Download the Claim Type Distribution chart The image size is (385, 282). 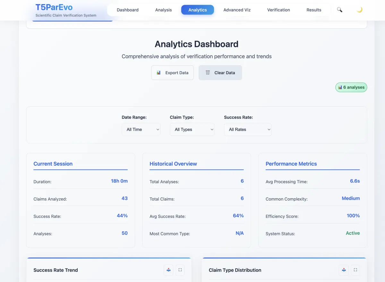(344, 270)
